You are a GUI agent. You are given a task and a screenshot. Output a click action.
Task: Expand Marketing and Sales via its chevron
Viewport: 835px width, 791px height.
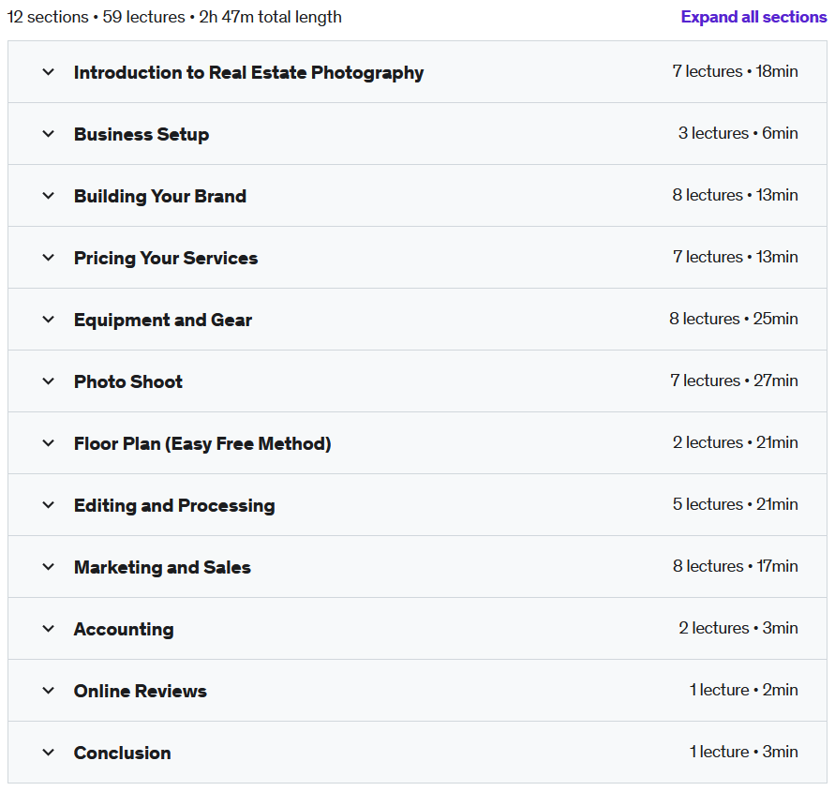click(49, 566)
